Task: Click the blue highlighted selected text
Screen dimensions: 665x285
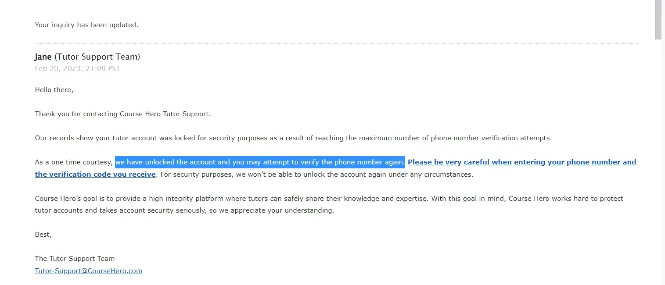Action: pos(260,162)
